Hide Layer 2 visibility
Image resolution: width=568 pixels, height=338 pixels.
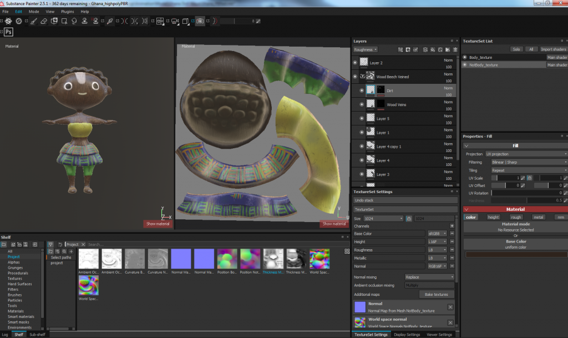pyautogui.click(x=355, y=63)
